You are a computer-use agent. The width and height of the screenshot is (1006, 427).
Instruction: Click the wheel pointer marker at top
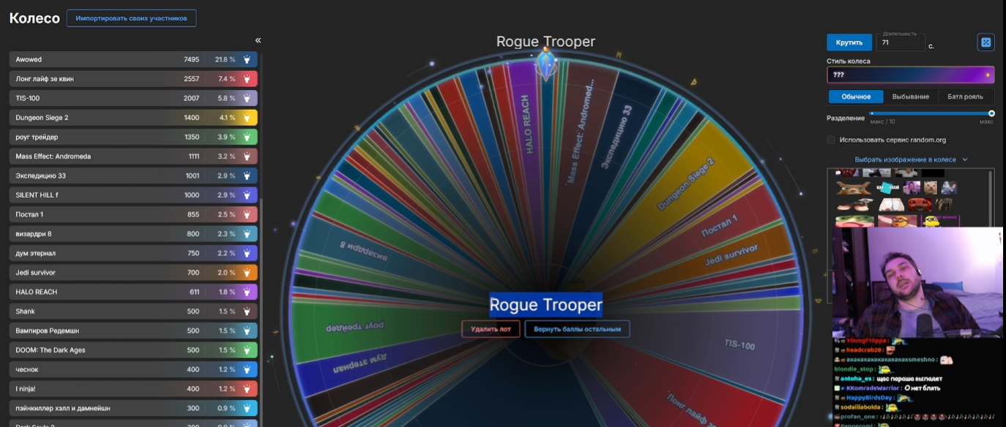(x=545, y=65)
